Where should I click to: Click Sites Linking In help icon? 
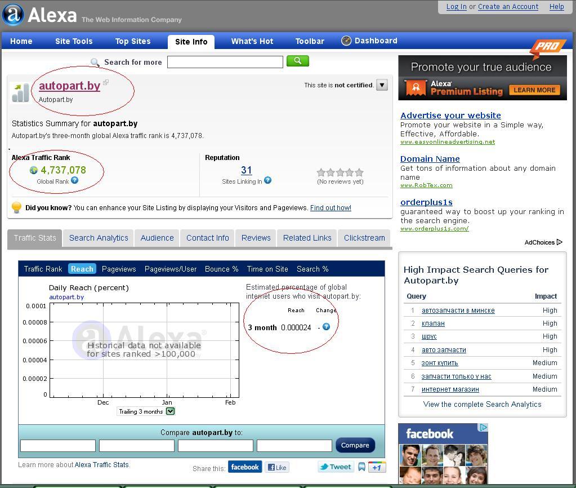click(x=268, y=180)
